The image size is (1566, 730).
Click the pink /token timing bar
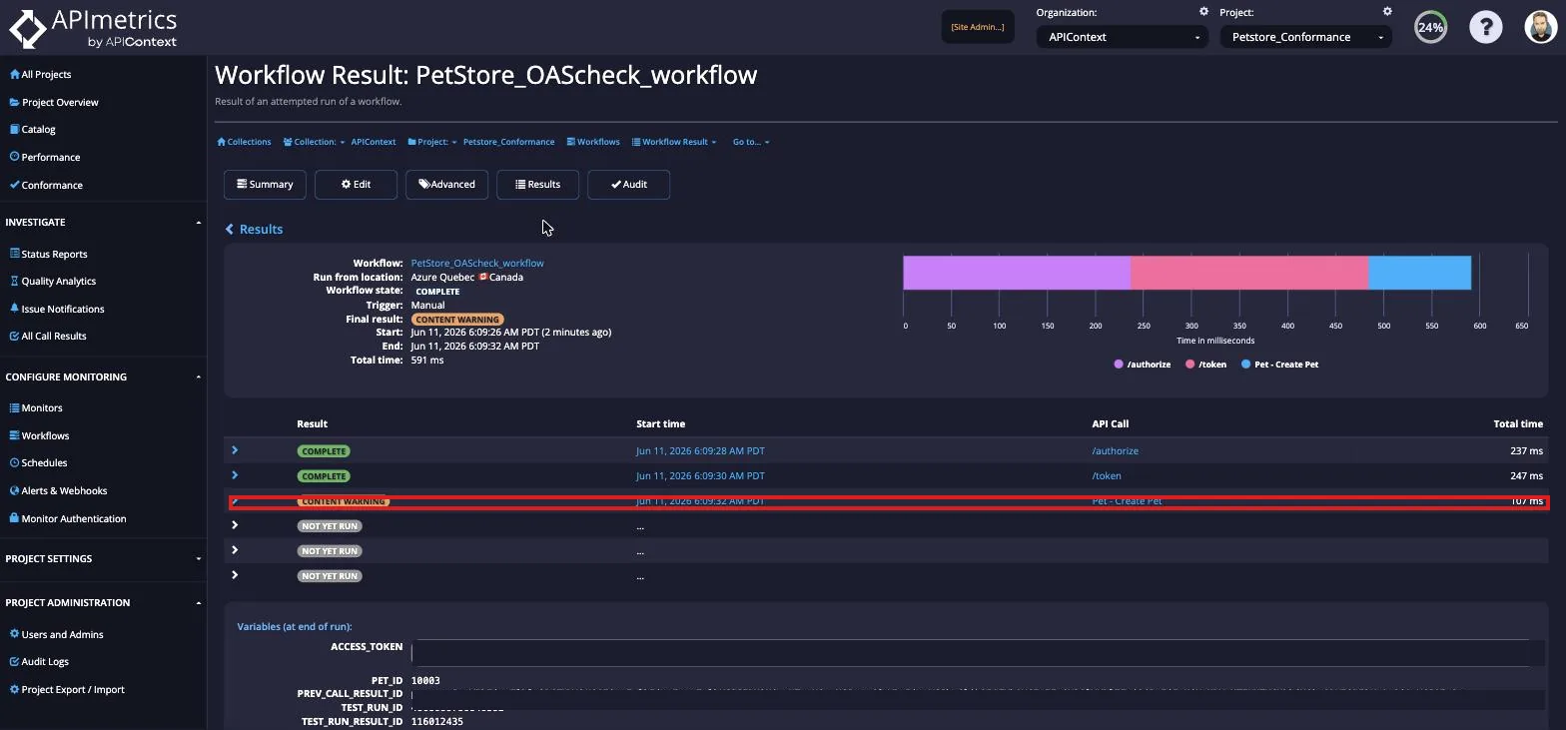1249,273
